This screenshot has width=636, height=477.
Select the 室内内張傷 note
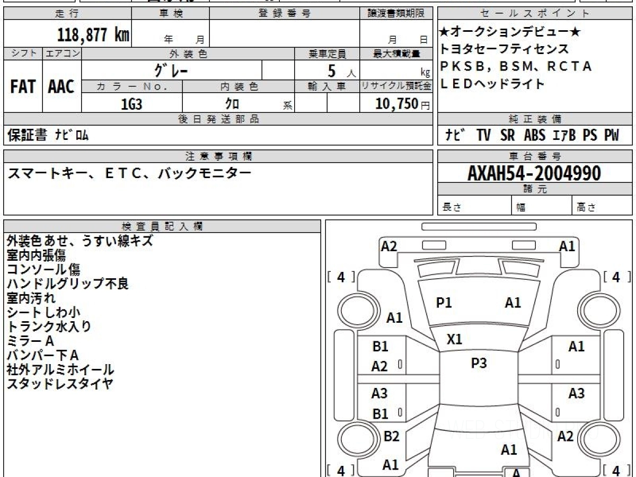36,255
